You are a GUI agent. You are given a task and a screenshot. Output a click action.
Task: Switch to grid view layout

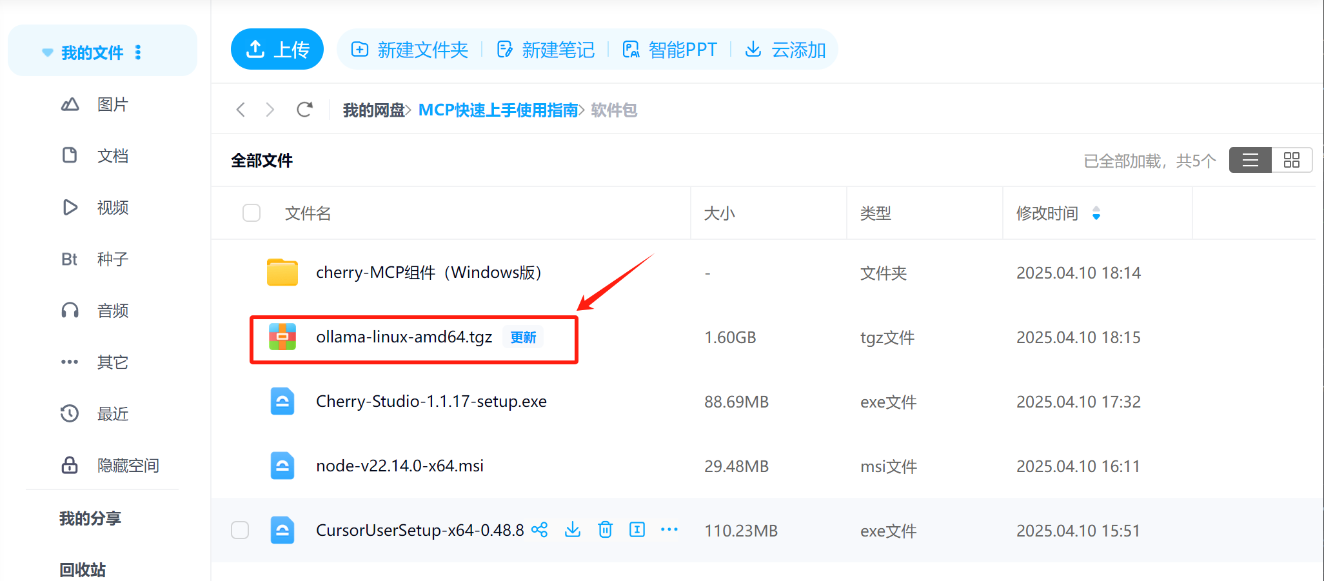coord(1292,160)
